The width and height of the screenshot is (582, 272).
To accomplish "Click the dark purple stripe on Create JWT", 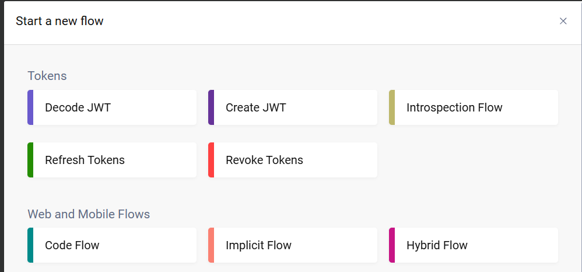I will click(x=211, y=107).
